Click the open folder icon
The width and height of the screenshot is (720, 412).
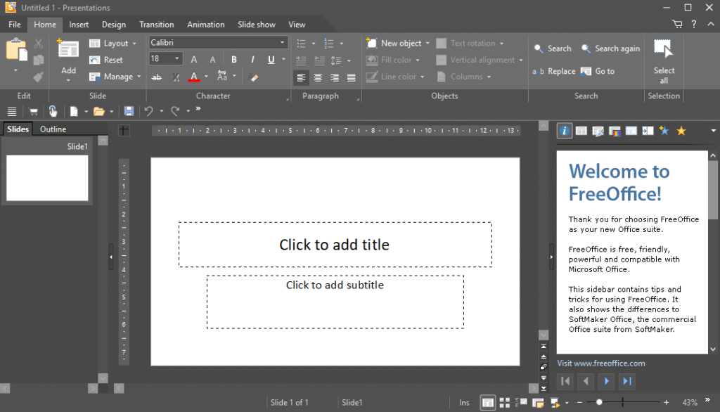[x=98, y=112]
